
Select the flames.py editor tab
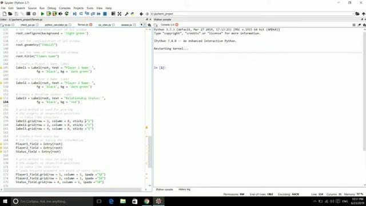pos(83,25)
